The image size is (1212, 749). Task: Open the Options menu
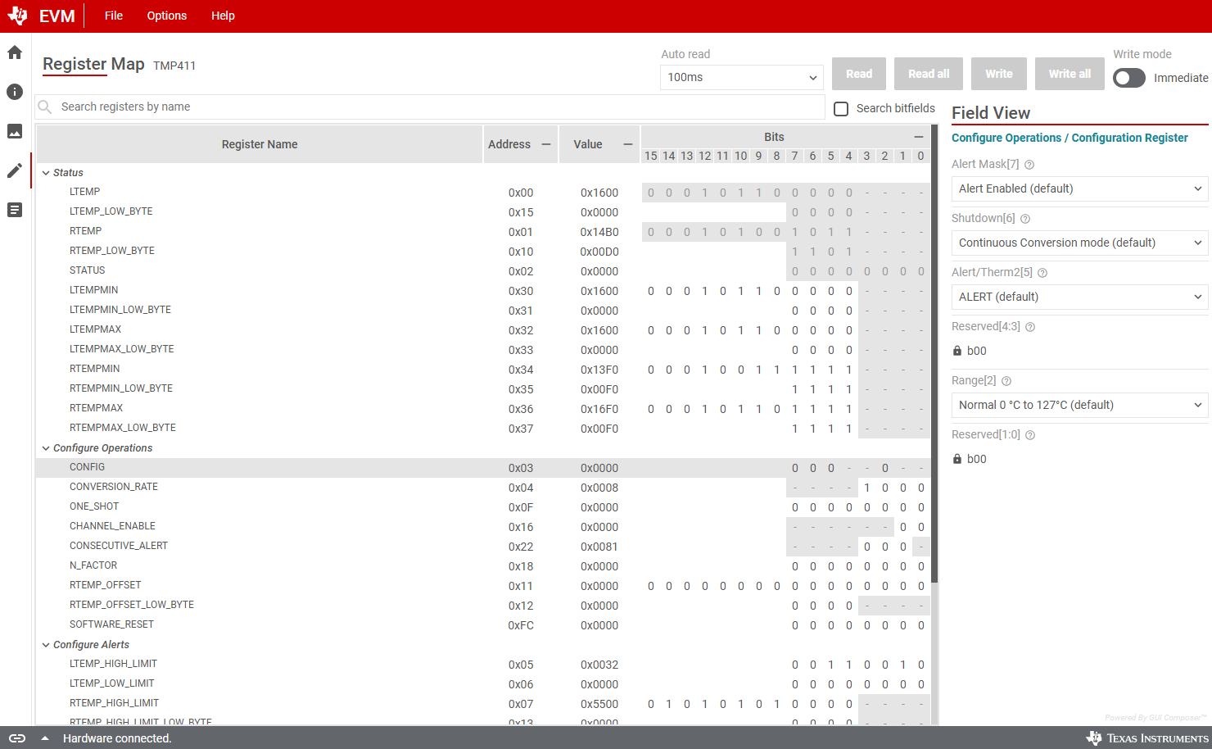[167, 16]
